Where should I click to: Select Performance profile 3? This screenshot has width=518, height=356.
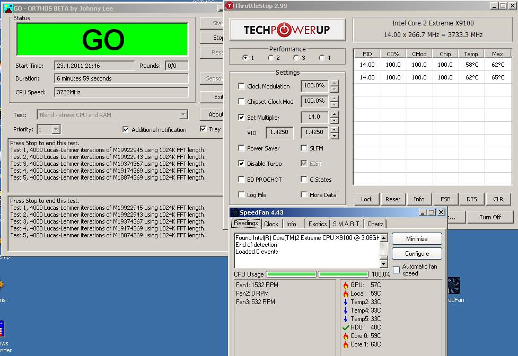point(296,58)
